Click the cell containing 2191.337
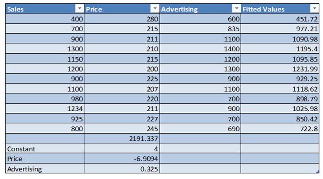 coord(122,139)
